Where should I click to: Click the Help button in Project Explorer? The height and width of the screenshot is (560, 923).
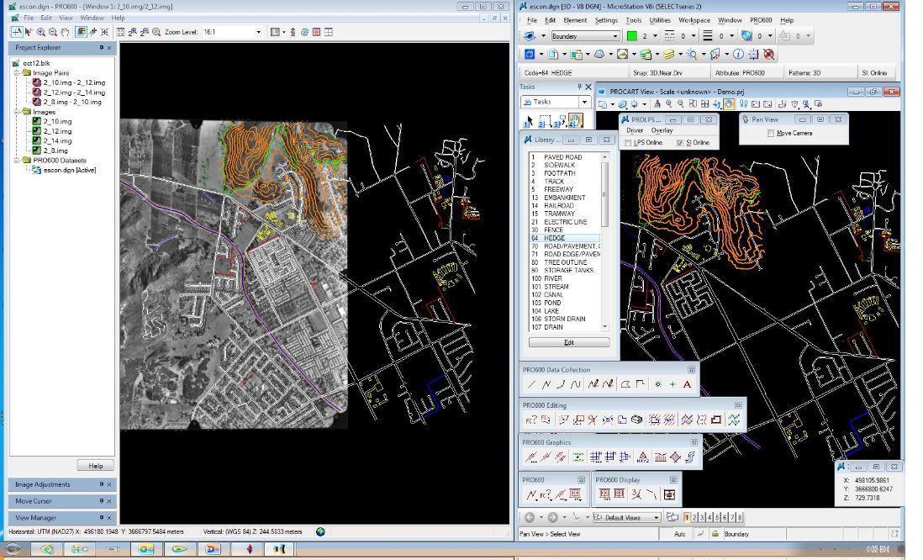click(x=95, y=465)
